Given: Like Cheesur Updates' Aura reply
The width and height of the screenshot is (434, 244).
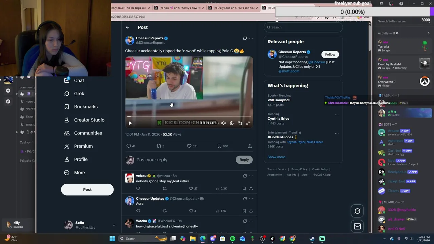Looking at the screenshot, I should pos(191,211).
